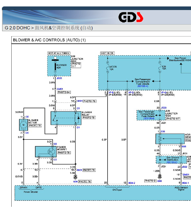Image resolution: width=191 pixels, height=210 pixels.
Task: Click the blower motor symbol
Action: [24, 125]
